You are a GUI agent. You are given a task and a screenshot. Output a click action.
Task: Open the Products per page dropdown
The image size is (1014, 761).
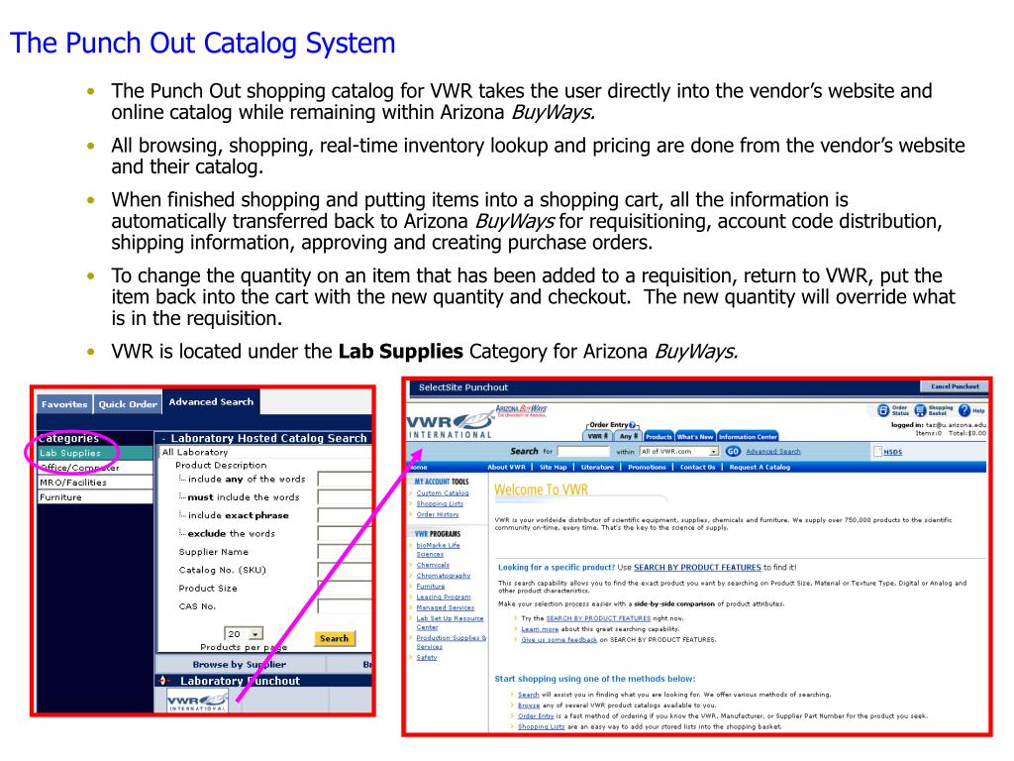(256, 634)
